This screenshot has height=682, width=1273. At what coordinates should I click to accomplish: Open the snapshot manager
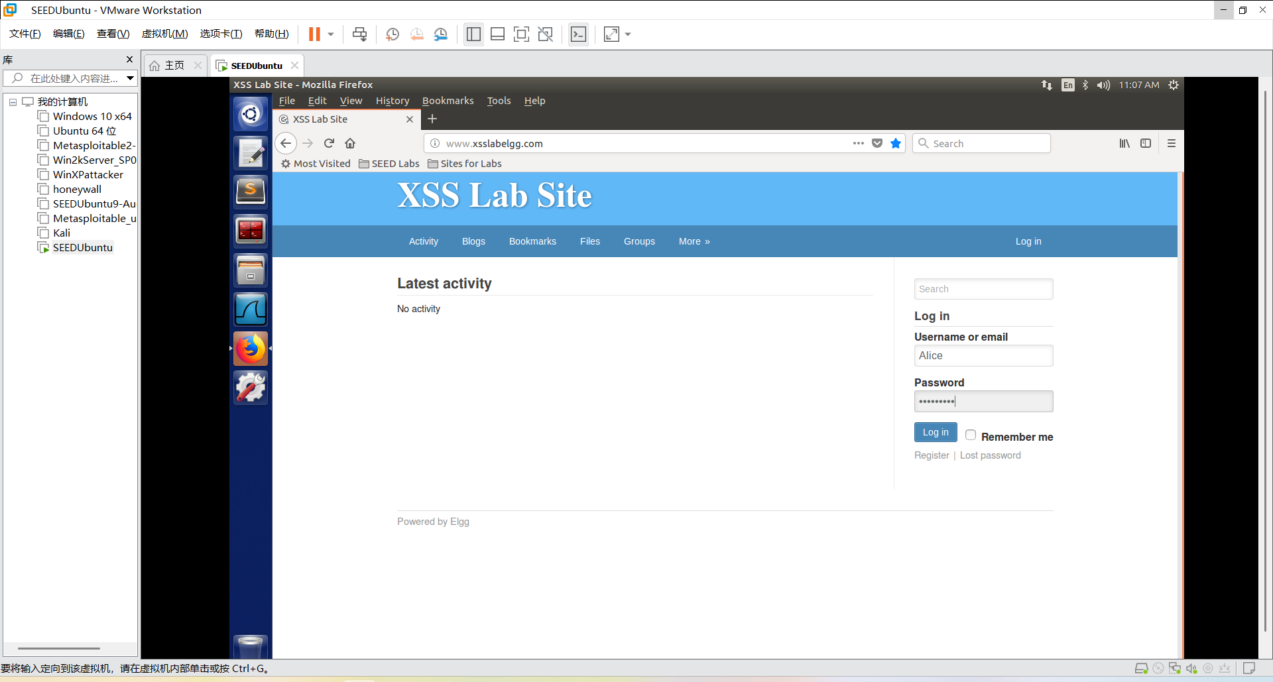click(441, 34)
